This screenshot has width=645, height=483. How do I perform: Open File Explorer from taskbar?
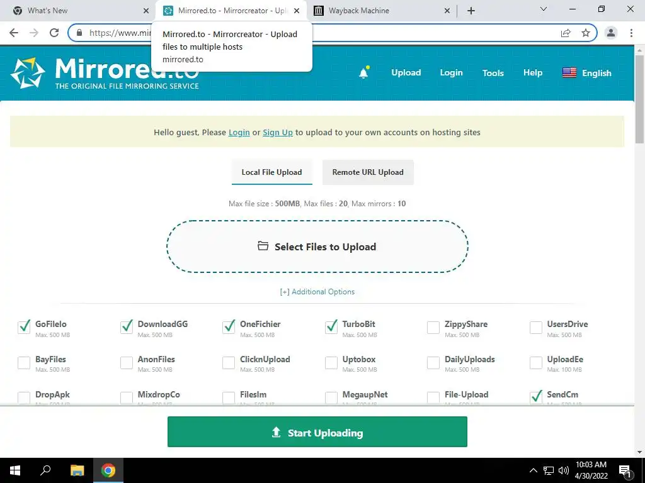pos(77,470)
